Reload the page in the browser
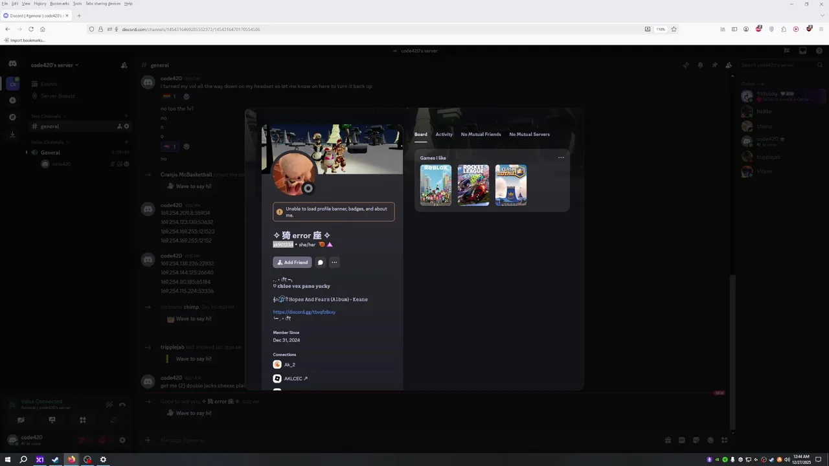 coord(30,29)
